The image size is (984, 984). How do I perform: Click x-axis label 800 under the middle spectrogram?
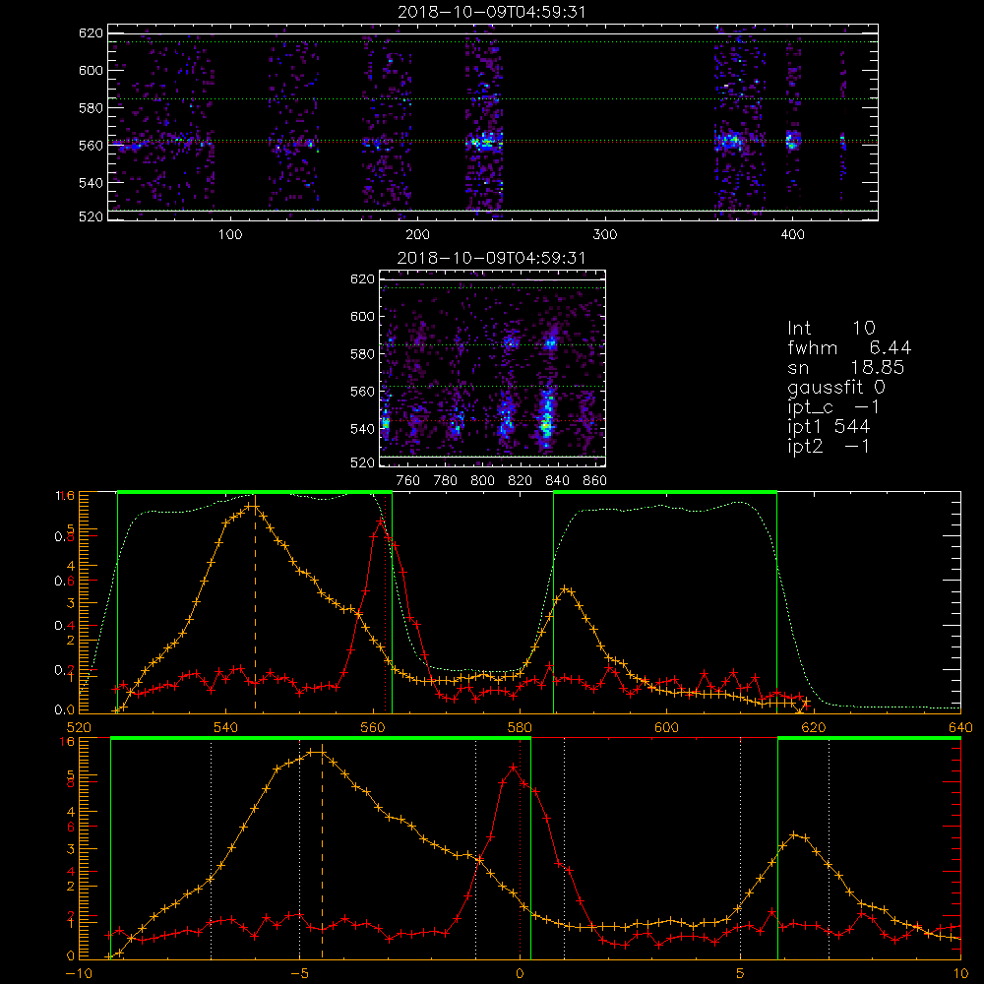click(x=482, y=481)
